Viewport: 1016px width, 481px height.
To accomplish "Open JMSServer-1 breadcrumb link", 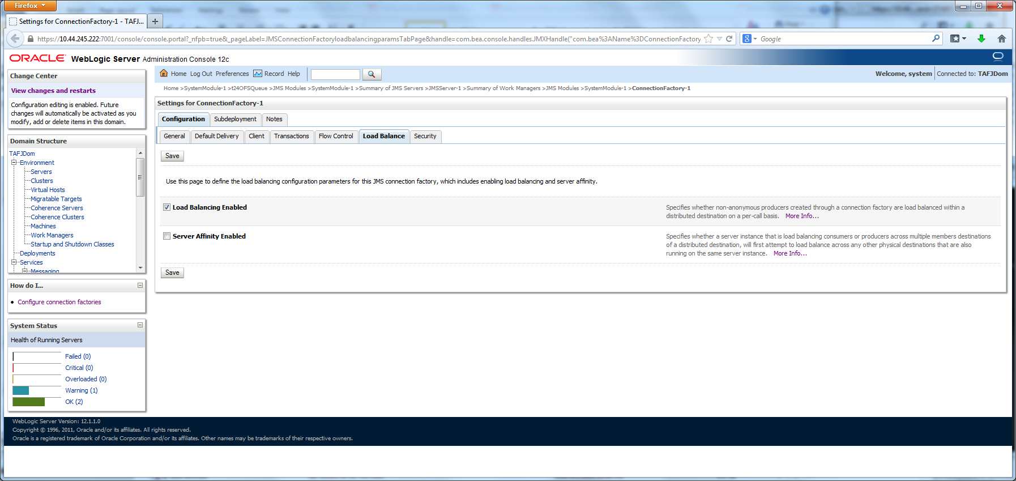I will (445, 88).
